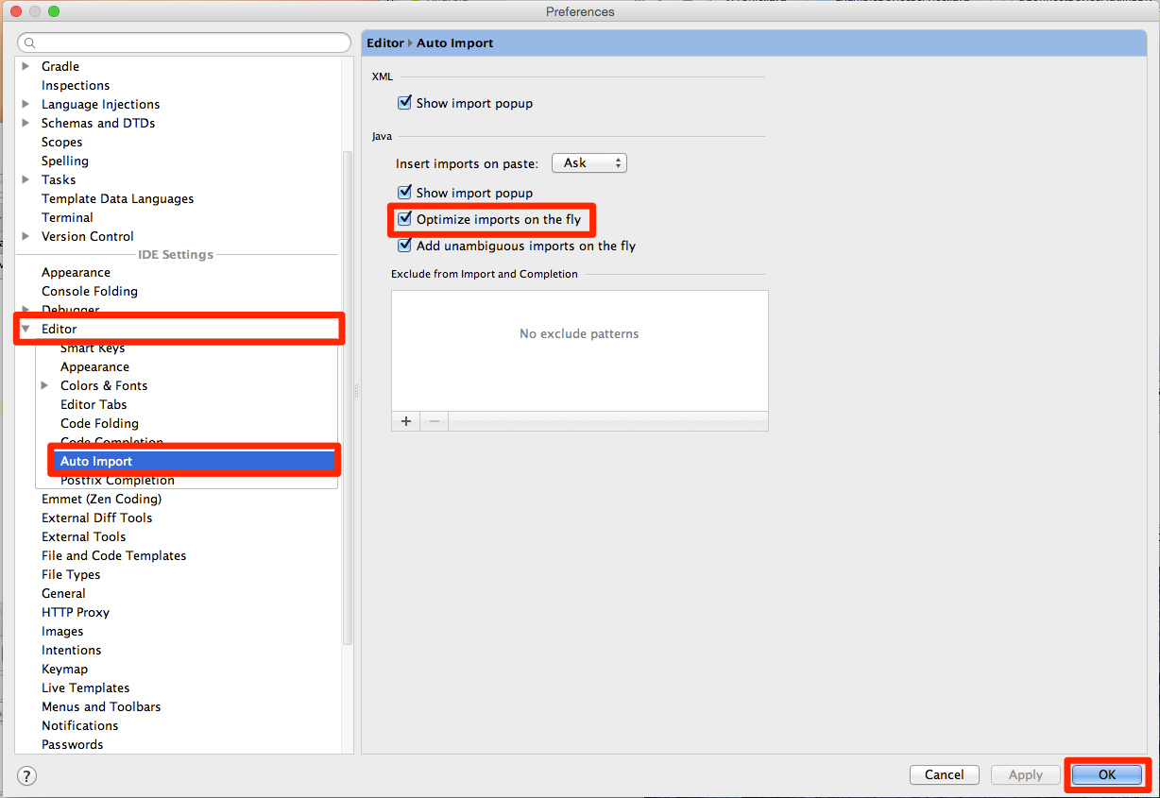This screenshot has width=1160, height=798.
Task: Uncheck Add unambiguous imports on the fly
Action: [405, 246]
